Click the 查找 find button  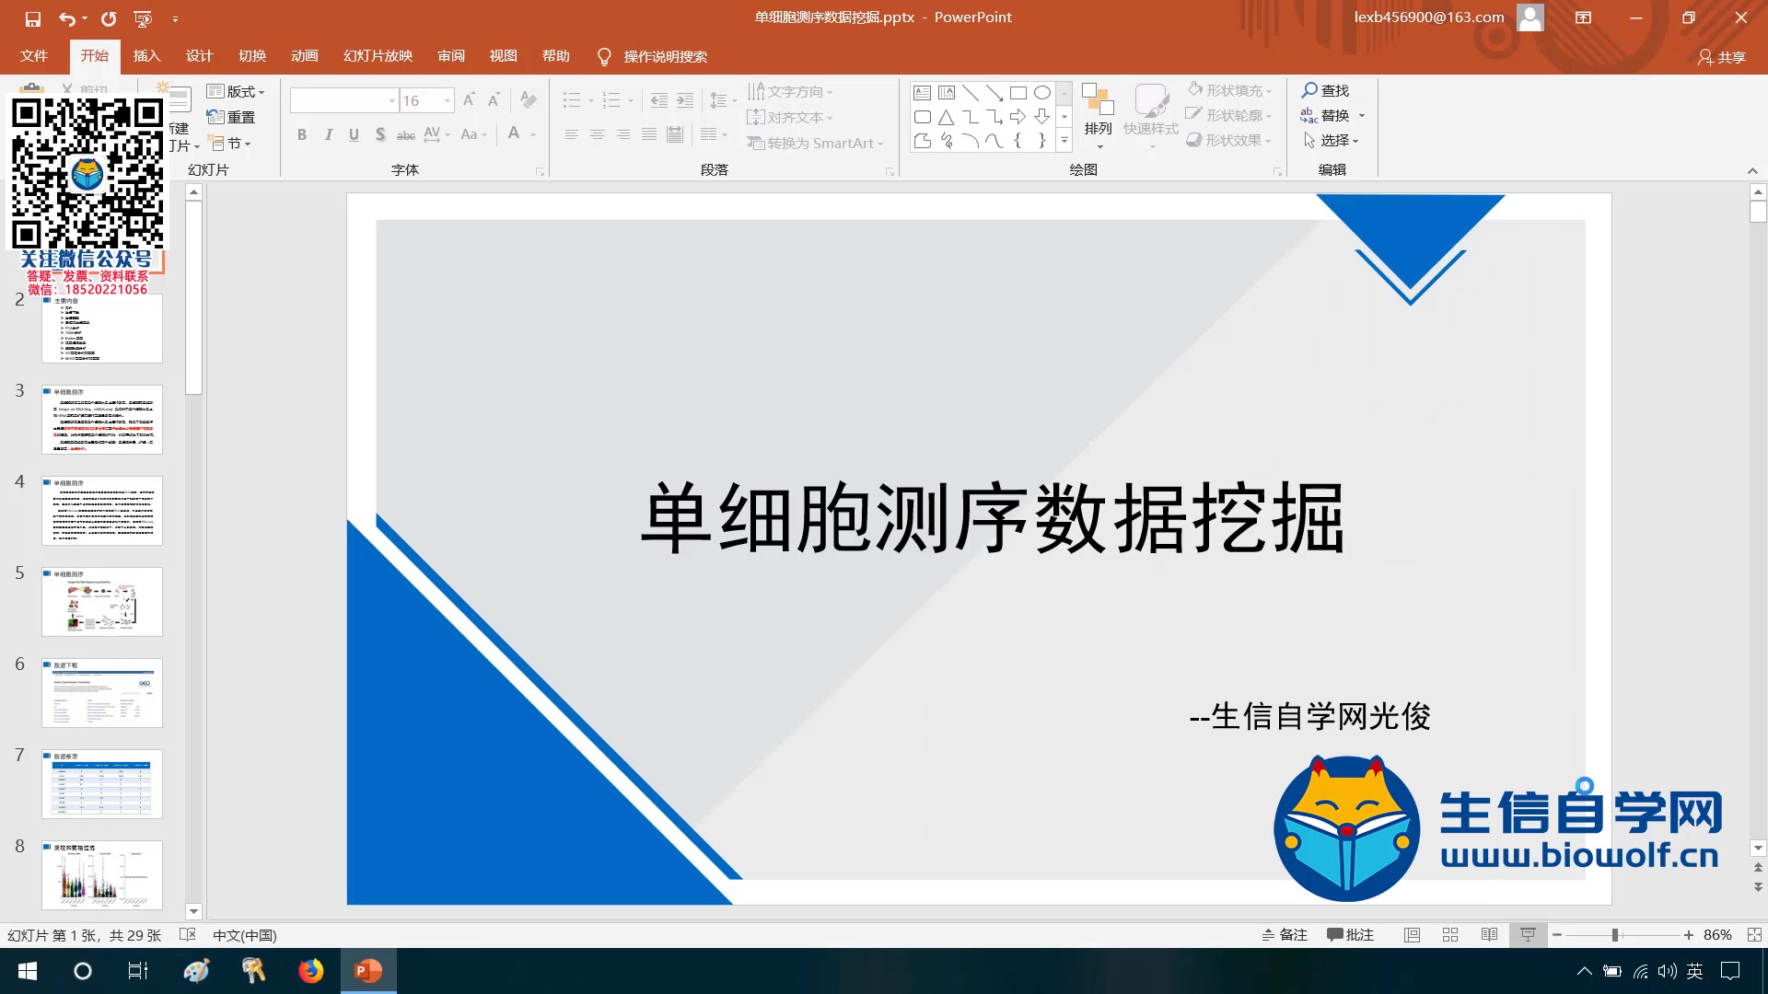coord(1325,90)
